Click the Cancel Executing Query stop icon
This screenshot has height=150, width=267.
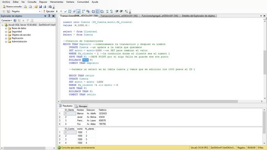(x=61, y=11)
